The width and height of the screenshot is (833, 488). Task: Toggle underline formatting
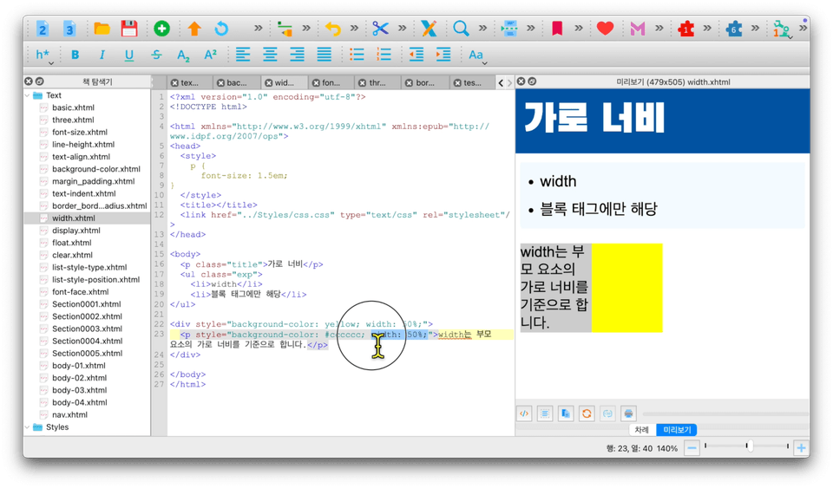pos(129,55)
